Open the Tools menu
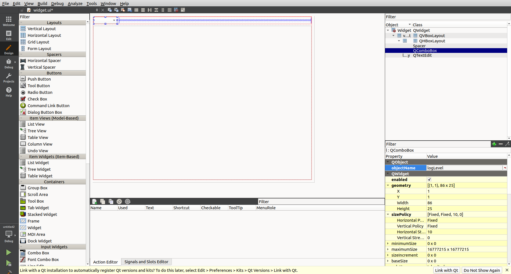 (91, 3)
